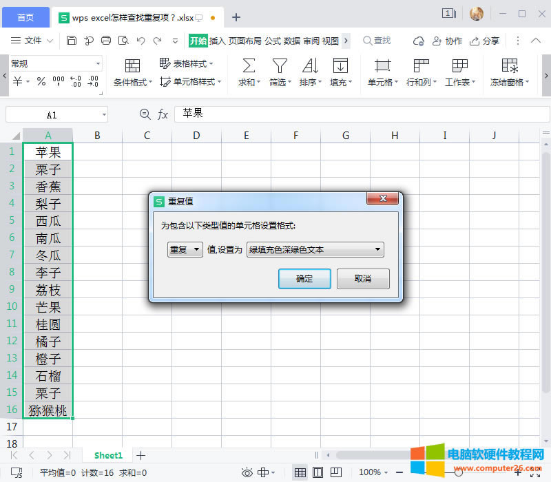Select the 表格样式 (Table Style) icon
The image size is (551, 482).
point(183,63)
